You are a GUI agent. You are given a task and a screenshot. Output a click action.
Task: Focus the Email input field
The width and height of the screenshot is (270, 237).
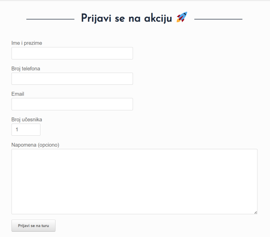[x=72, y=104]
